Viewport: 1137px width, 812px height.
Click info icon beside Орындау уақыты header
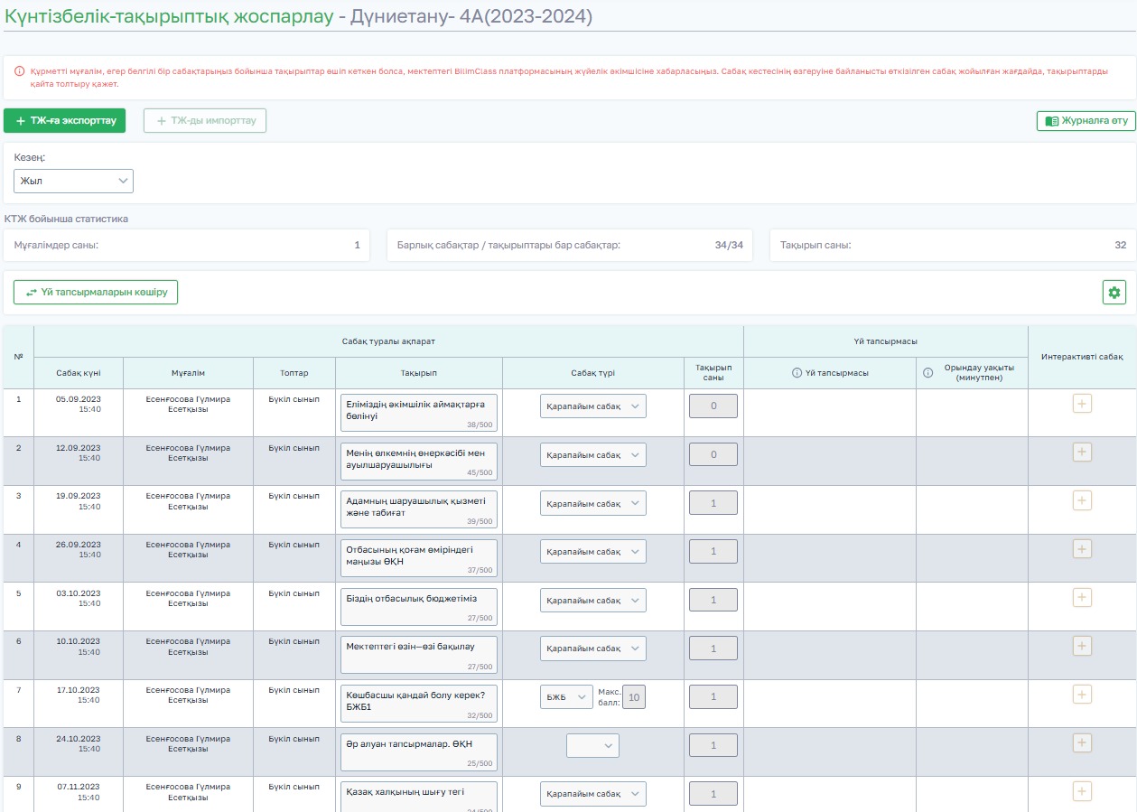927,373
